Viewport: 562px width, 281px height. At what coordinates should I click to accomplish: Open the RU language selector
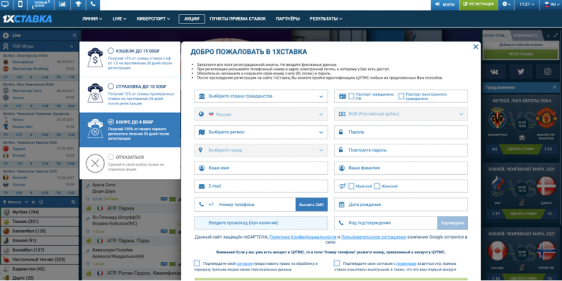552,4
